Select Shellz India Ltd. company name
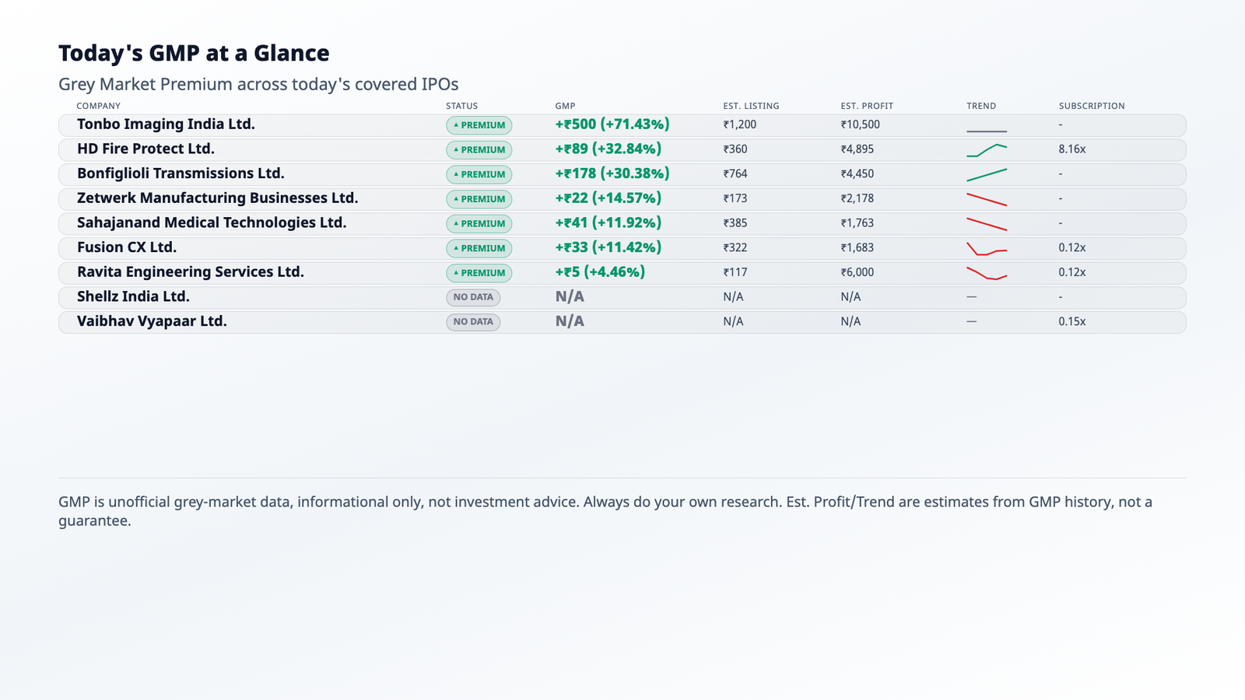 pos(133,296)
